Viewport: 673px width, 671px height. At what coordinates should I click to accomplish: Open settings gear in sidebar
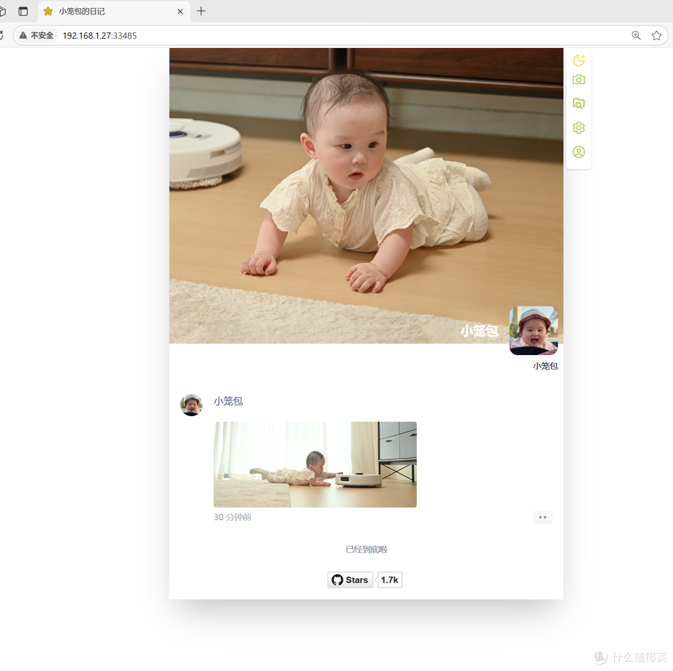coord(578,128)
